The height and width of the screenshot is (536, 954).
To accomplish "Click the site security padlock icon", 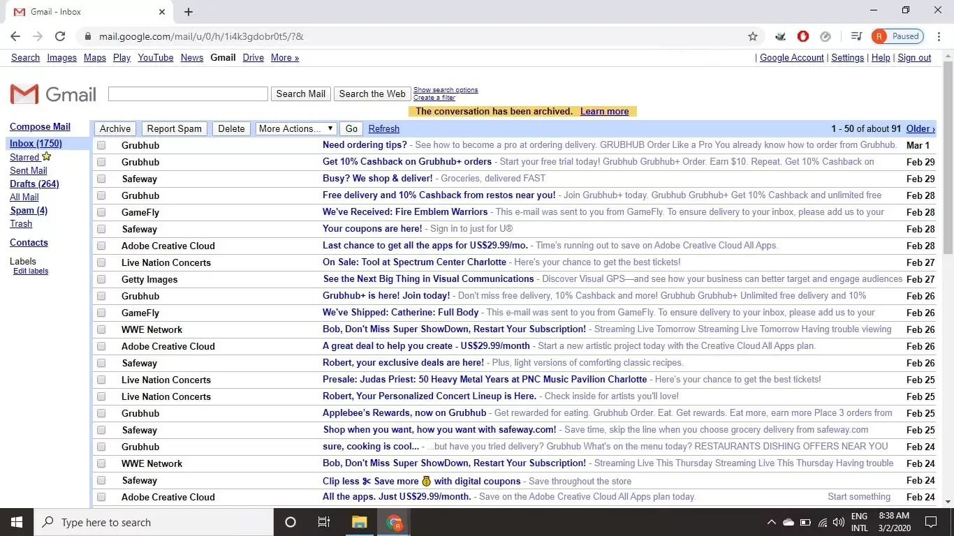I will coord(88,36).
